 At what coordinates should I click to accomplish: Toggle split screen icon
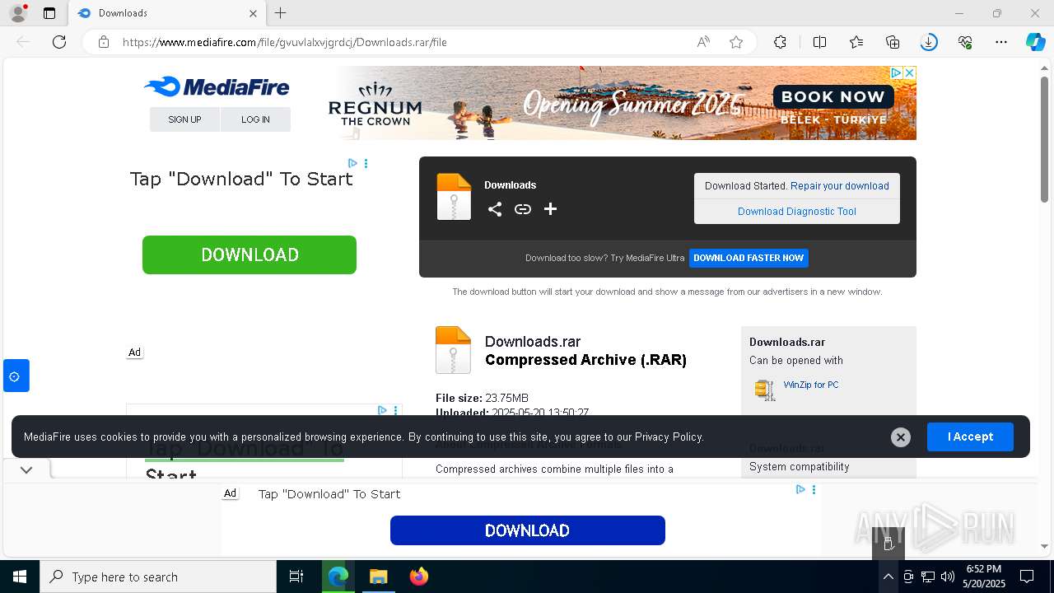(820, 42)
